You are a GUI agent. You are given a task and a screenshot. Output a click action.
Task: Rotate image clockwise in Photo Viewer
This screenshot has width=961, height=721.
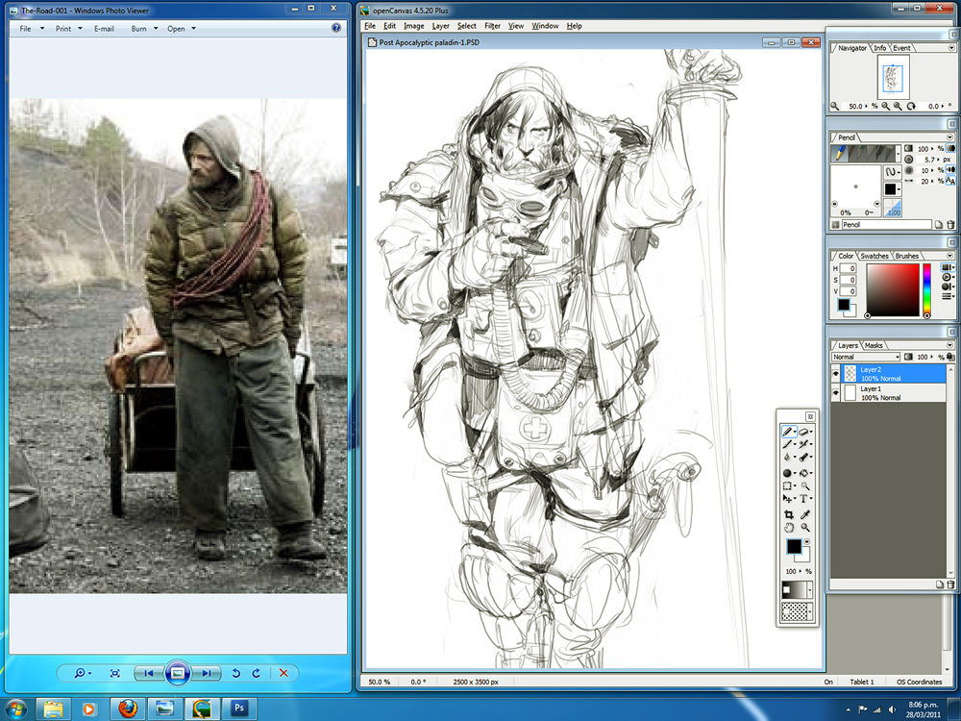coord(257,674)
